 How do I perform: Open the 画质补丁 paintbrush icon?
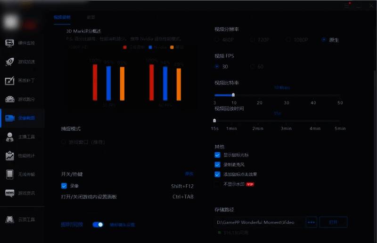tap(9, 80)
